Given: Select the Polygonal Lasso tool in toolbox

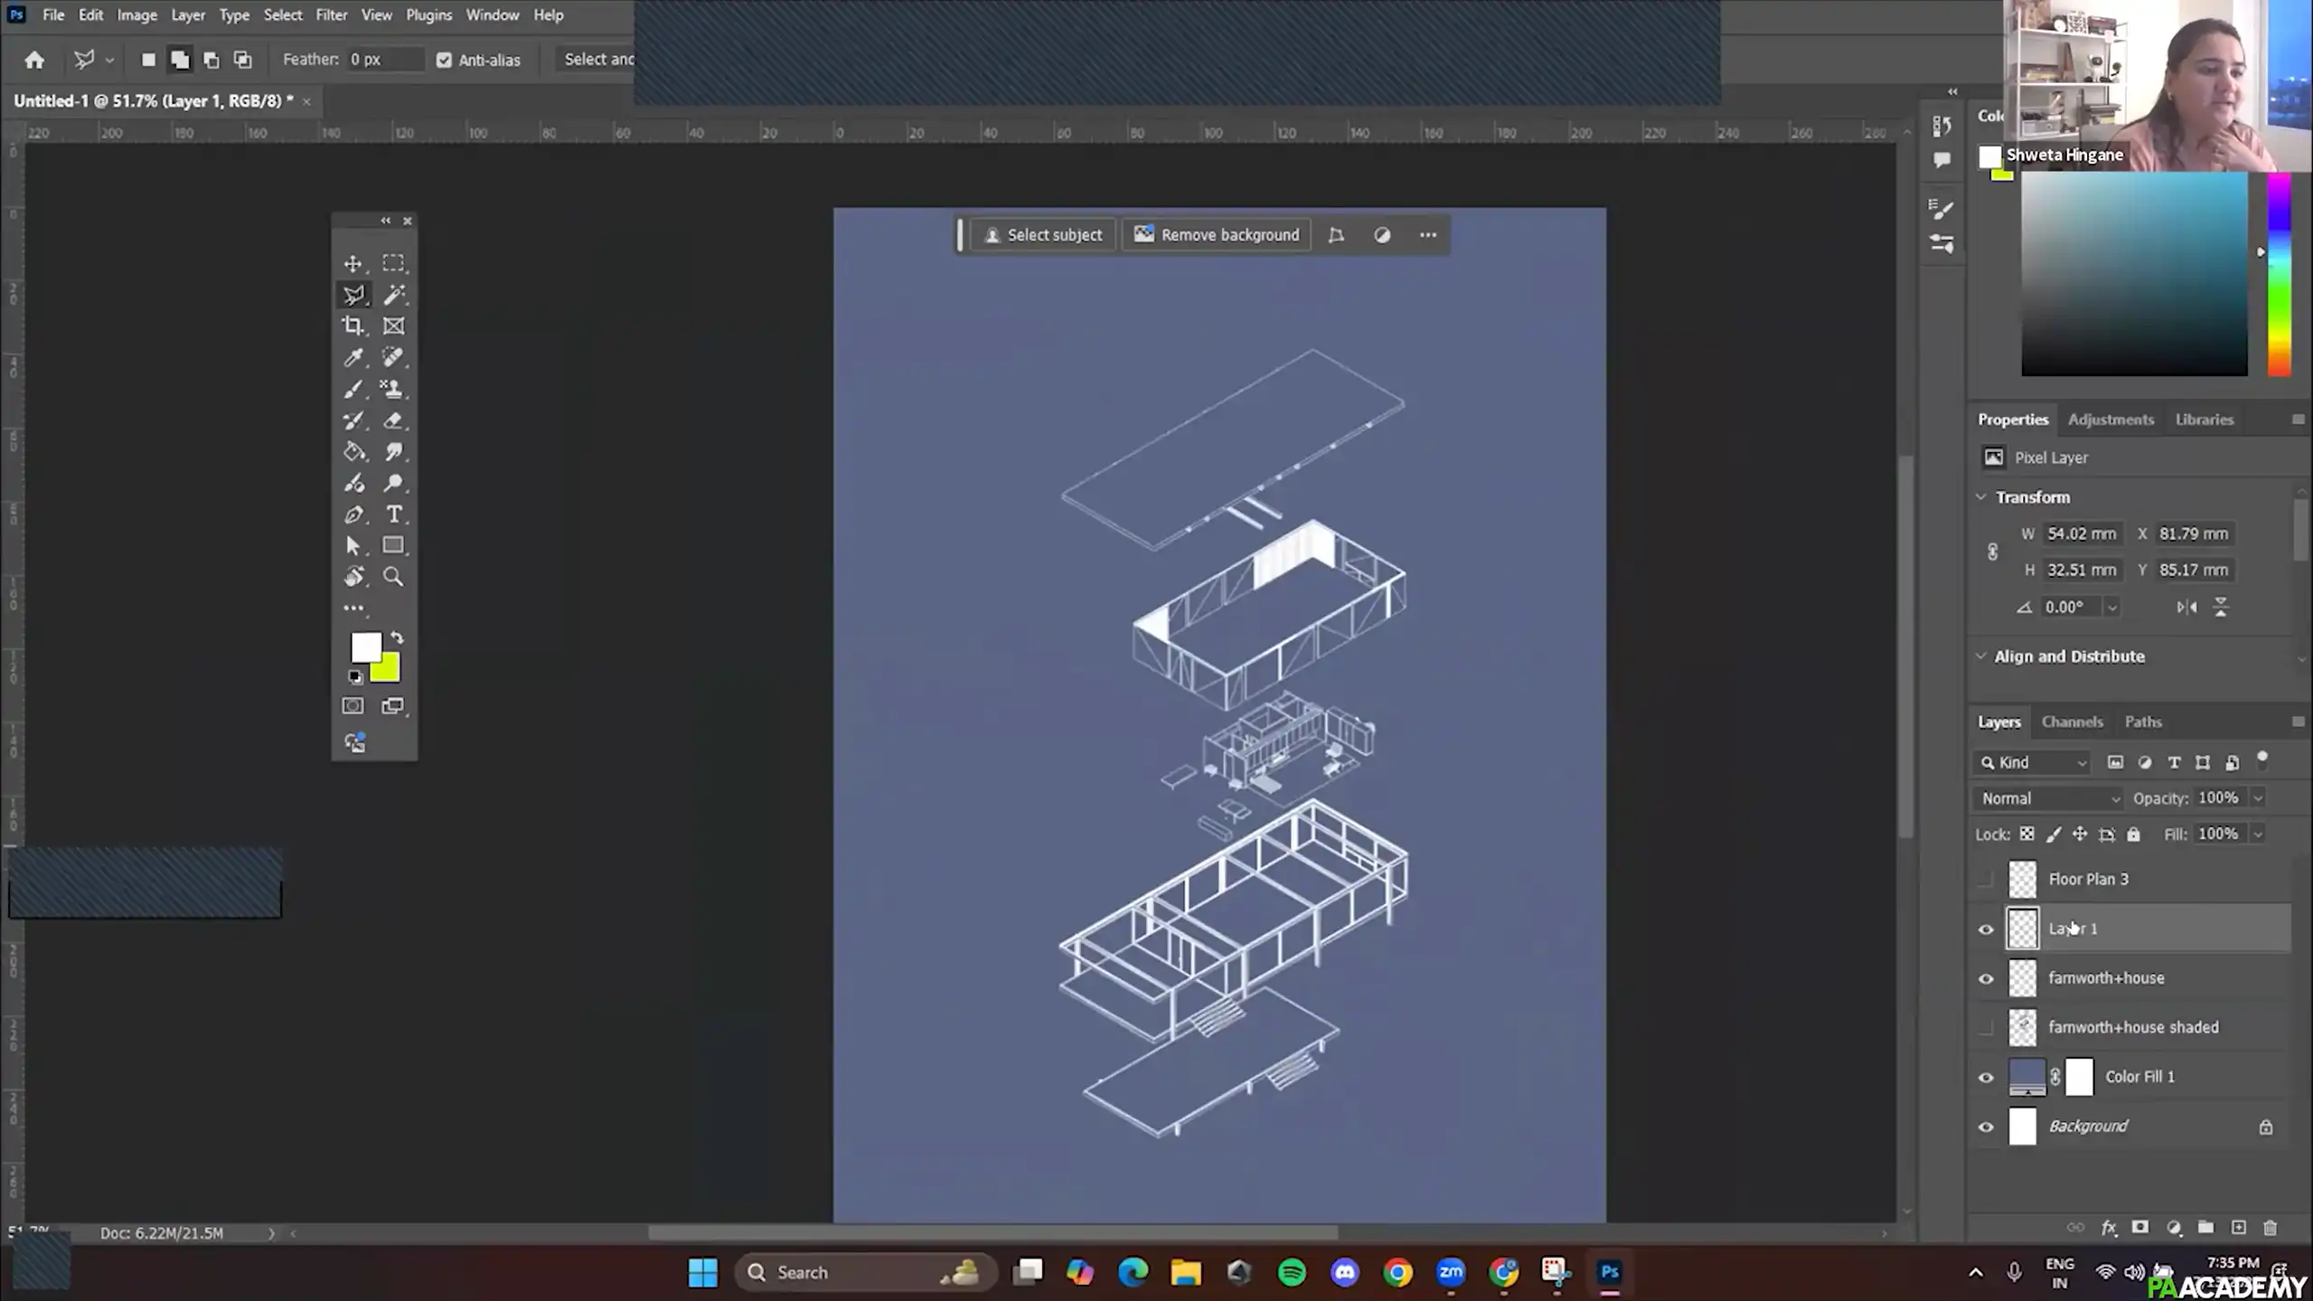Looking at the screenshot, I should (353, 295).
